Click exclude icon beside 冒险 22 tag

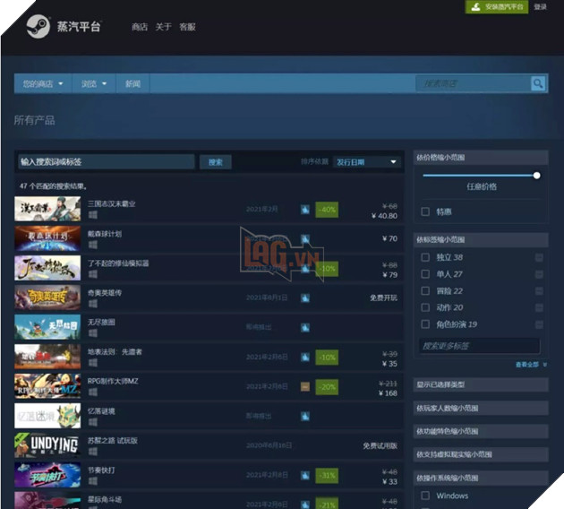pos(539,291)
